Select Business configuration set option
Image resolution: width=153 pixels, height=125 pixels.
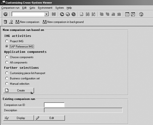coord(7,78)
